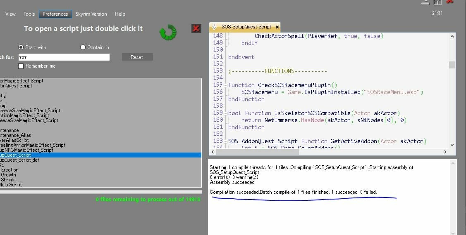Select the "upNPCMagicEffect_Script" list entry
This screenshot has width=466, height=235.
coord(26,150)
